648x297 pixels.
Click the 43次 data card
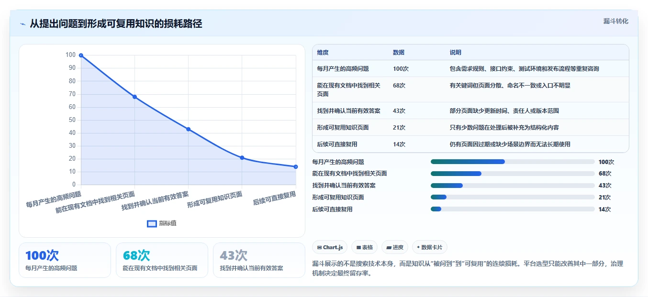click(259, 260)
